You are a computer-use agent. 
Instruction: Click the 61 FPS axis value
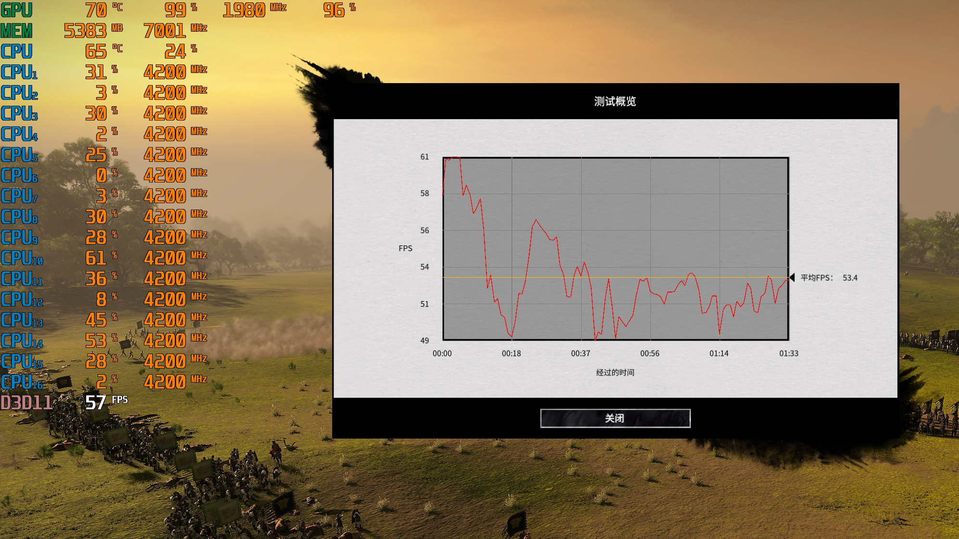424,157
